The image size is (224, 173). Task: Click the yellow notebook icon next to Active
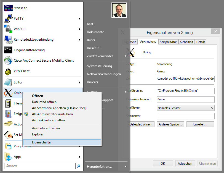8,124
